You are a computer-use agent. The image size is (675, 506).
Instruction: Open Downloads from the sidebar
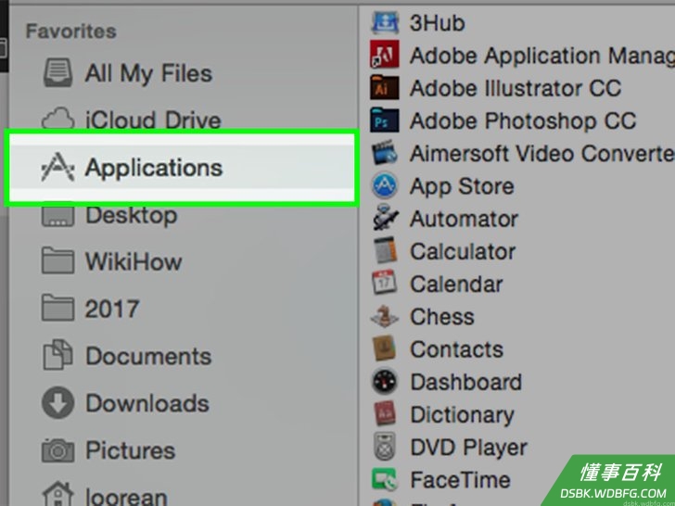point(147,403)
